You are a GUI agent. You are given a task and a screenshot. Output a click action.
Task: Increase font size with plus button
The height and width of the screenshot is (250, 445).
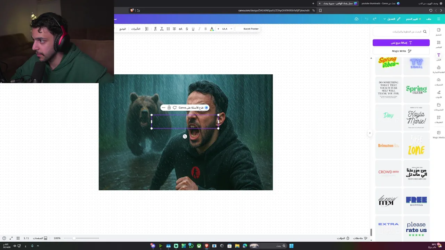click(x=218, y=29)
